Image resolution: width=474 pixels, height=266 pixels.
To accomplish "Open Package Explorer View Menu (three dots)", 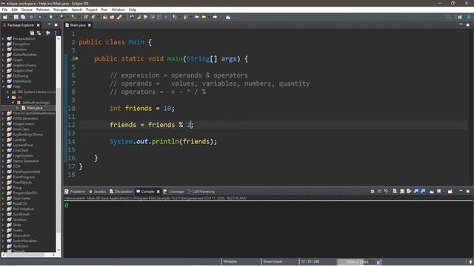I will (x=56, y=33).
